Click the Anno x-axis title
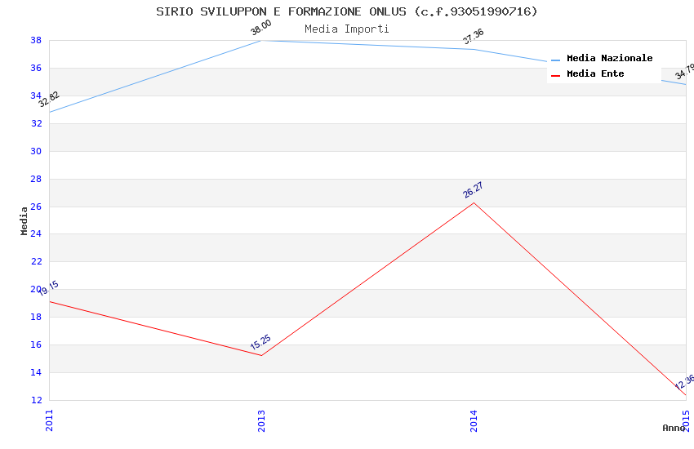Viewport: 694px width, 449px height. [674, 428]
